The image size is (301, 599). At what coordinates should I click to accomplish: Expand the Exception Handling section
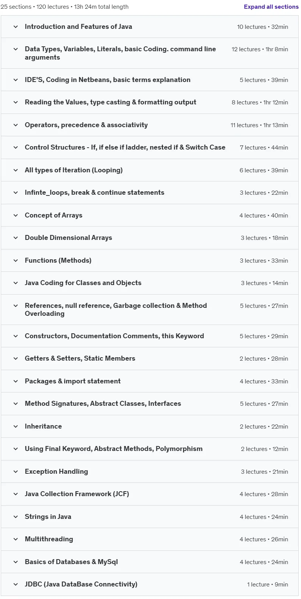click(150, 471)
